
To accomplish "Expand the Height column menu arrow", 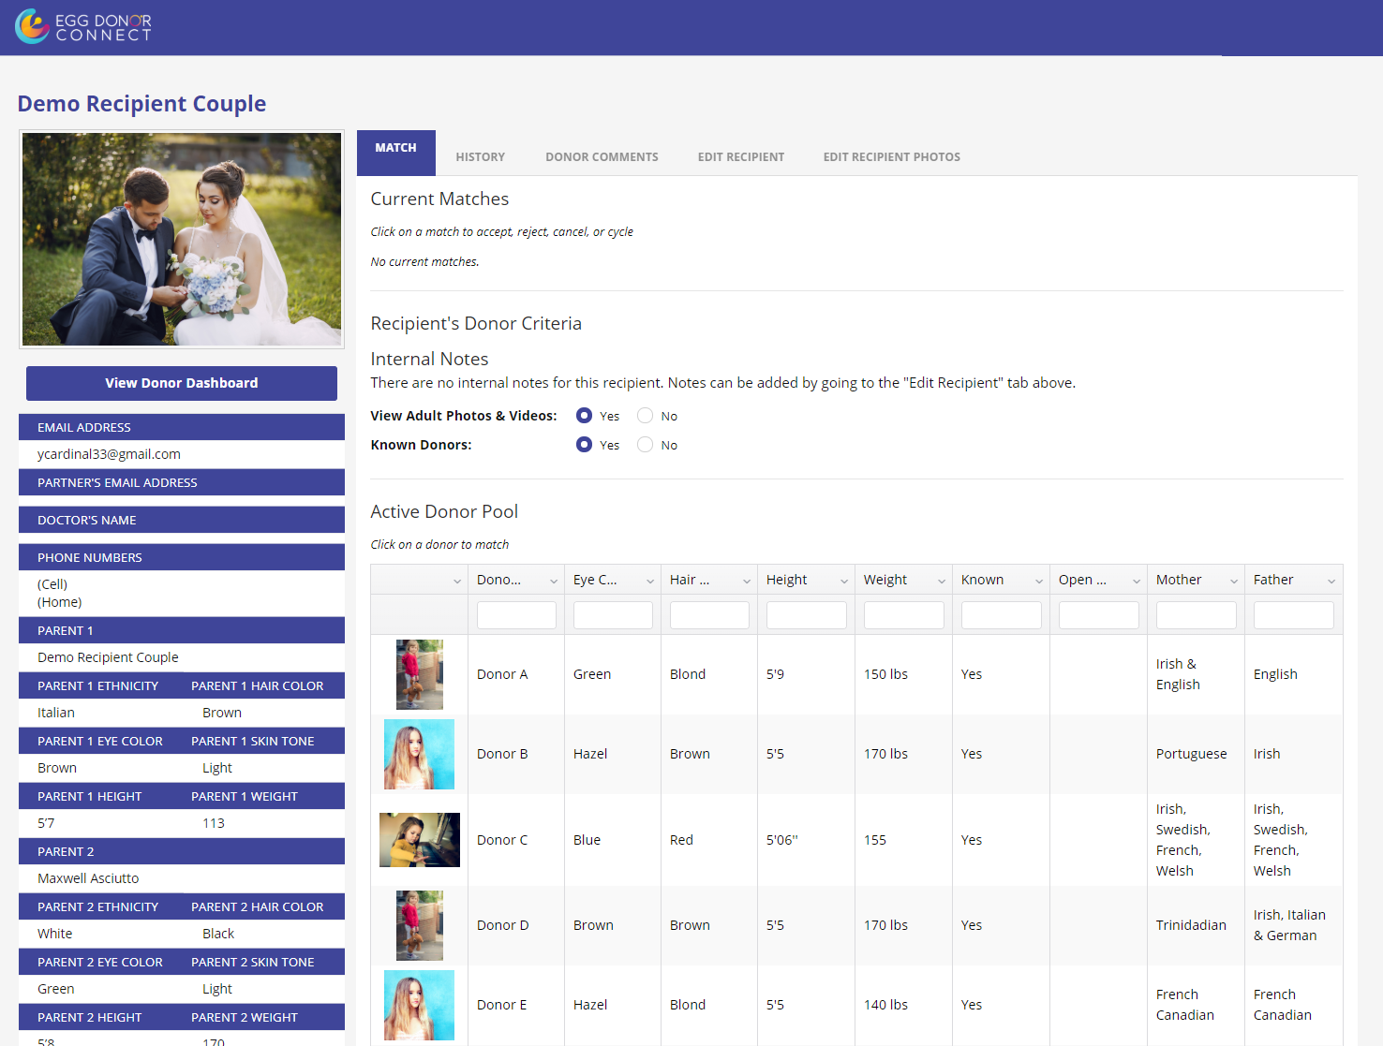I will pyautogui.click(x=843, y=581).
